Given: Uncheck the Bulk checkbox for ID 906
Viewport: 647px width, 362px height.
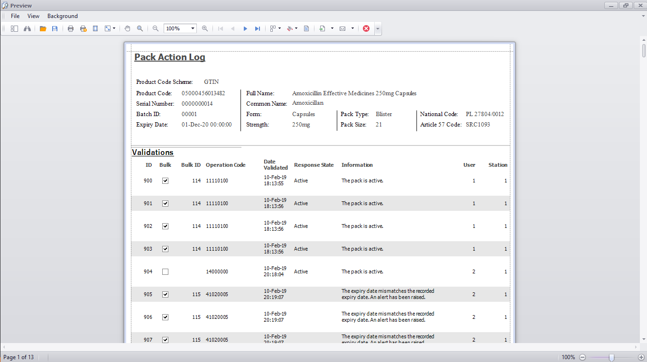Looking at the screenshot, I should point(165,317).
